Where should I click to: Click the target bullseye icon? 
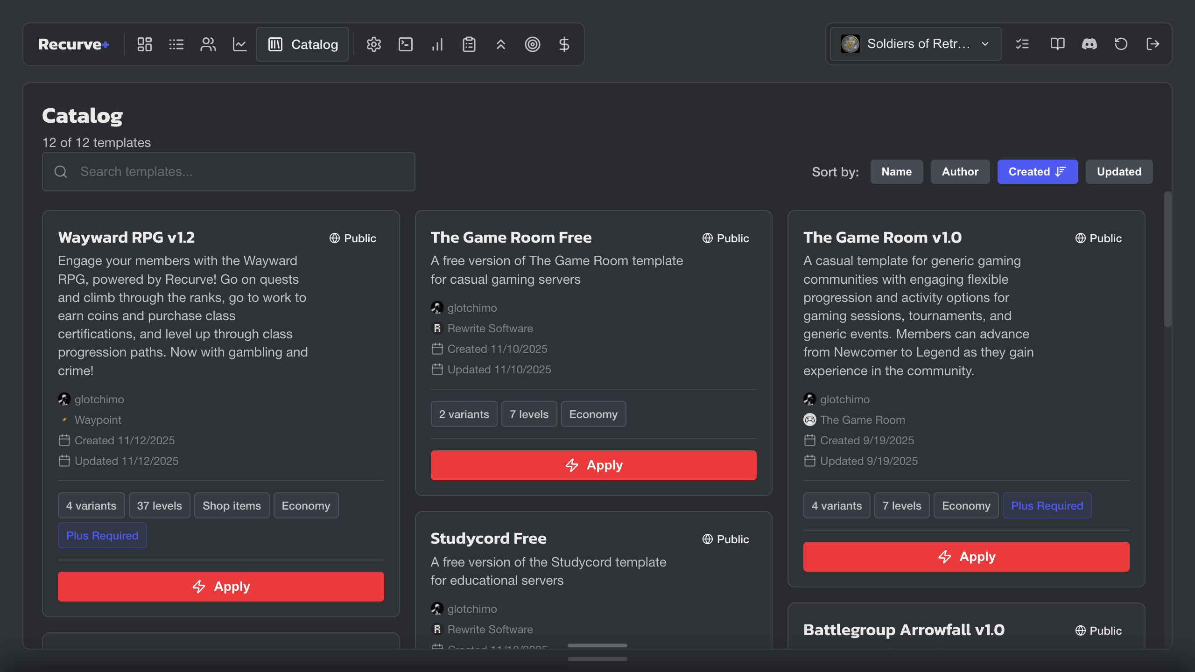(532, 44)
